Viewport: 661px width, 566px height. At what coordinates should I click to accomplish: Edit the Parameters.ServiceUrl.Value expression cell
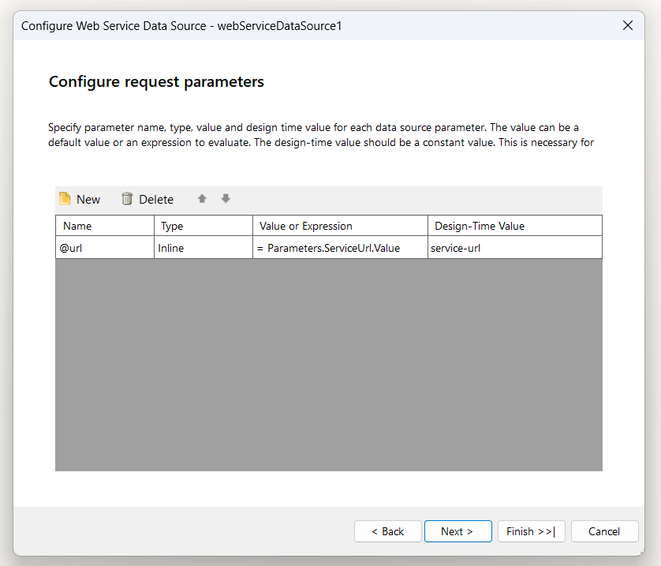tap(340, 248)
